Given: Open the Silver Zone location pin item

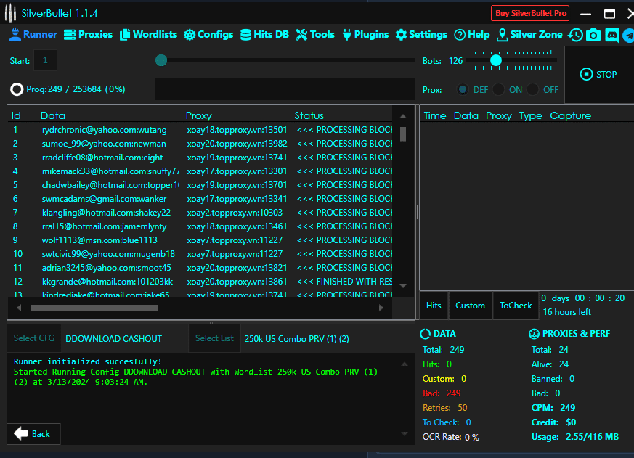Looking at the screenshot, I should pos(529,34).
